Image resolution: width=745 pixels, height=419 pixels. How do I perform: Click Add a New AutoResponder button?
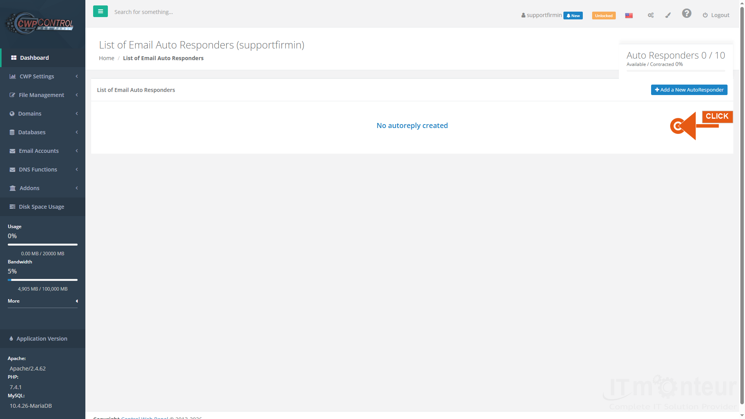tap(689, 90)
